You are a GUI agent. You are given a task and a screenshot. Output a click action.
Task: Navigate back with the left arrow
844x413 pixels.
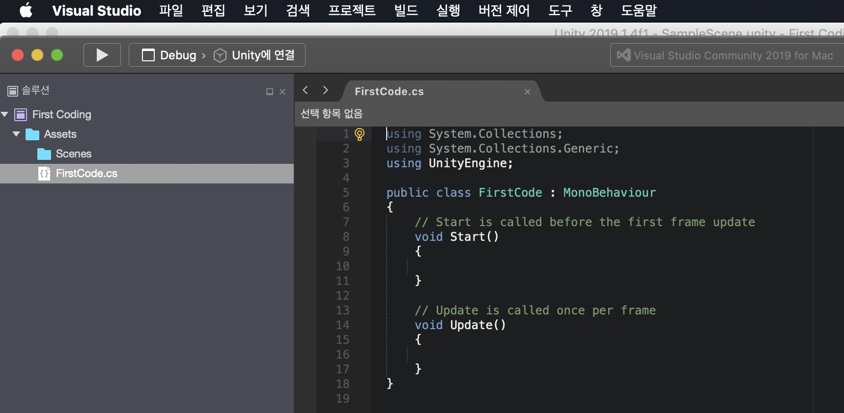[x=306, y=90]
